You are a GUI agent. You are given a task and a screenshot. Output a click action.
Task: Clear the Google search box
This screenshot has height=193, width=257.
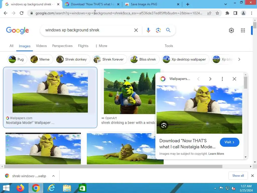tap(136, 30)
